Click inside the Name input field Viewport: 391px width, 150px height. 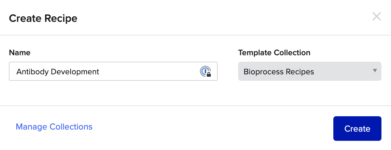[113, 71]
